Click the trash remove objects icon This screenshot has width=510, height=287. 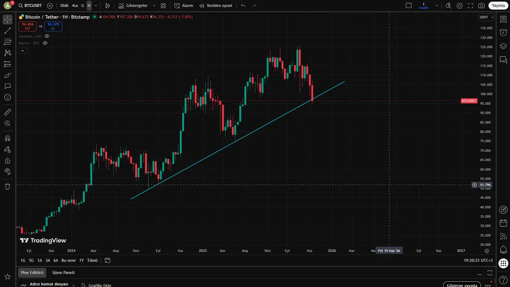[x=7, y=186]
